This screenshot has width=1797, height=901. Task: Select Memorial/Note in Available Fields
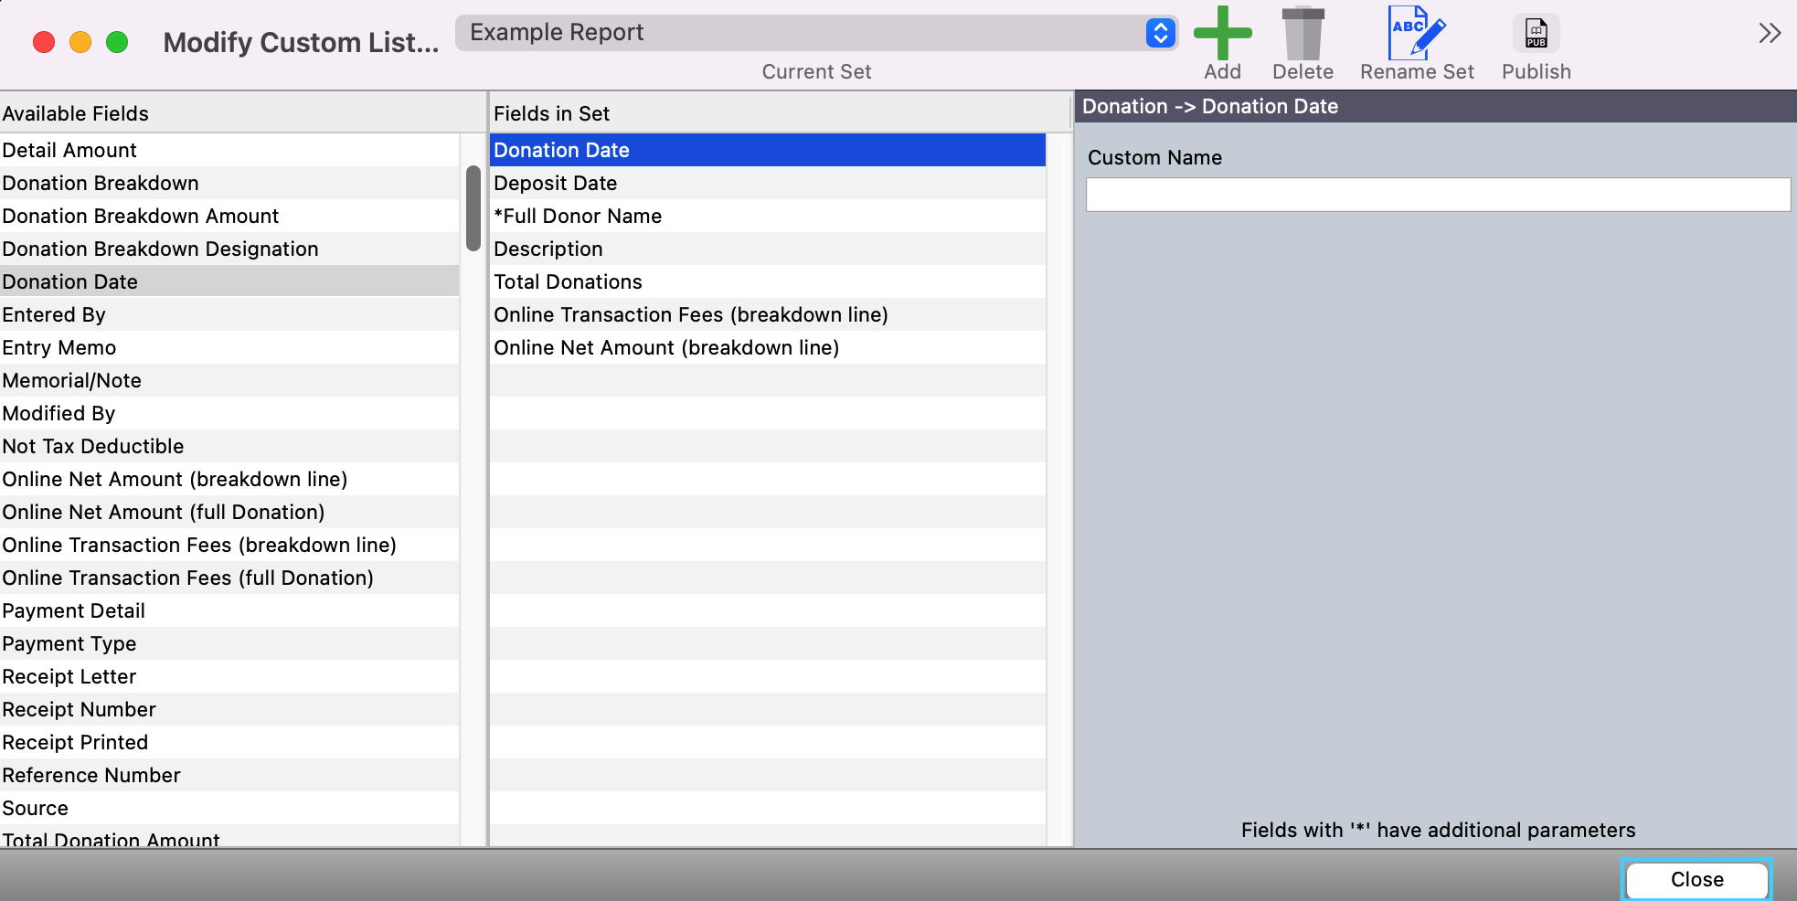72,381
